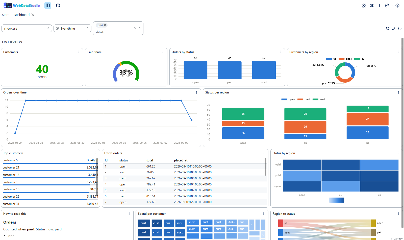
Task: Toggle void series in Status per region legend
Action: tap(319, 99)
